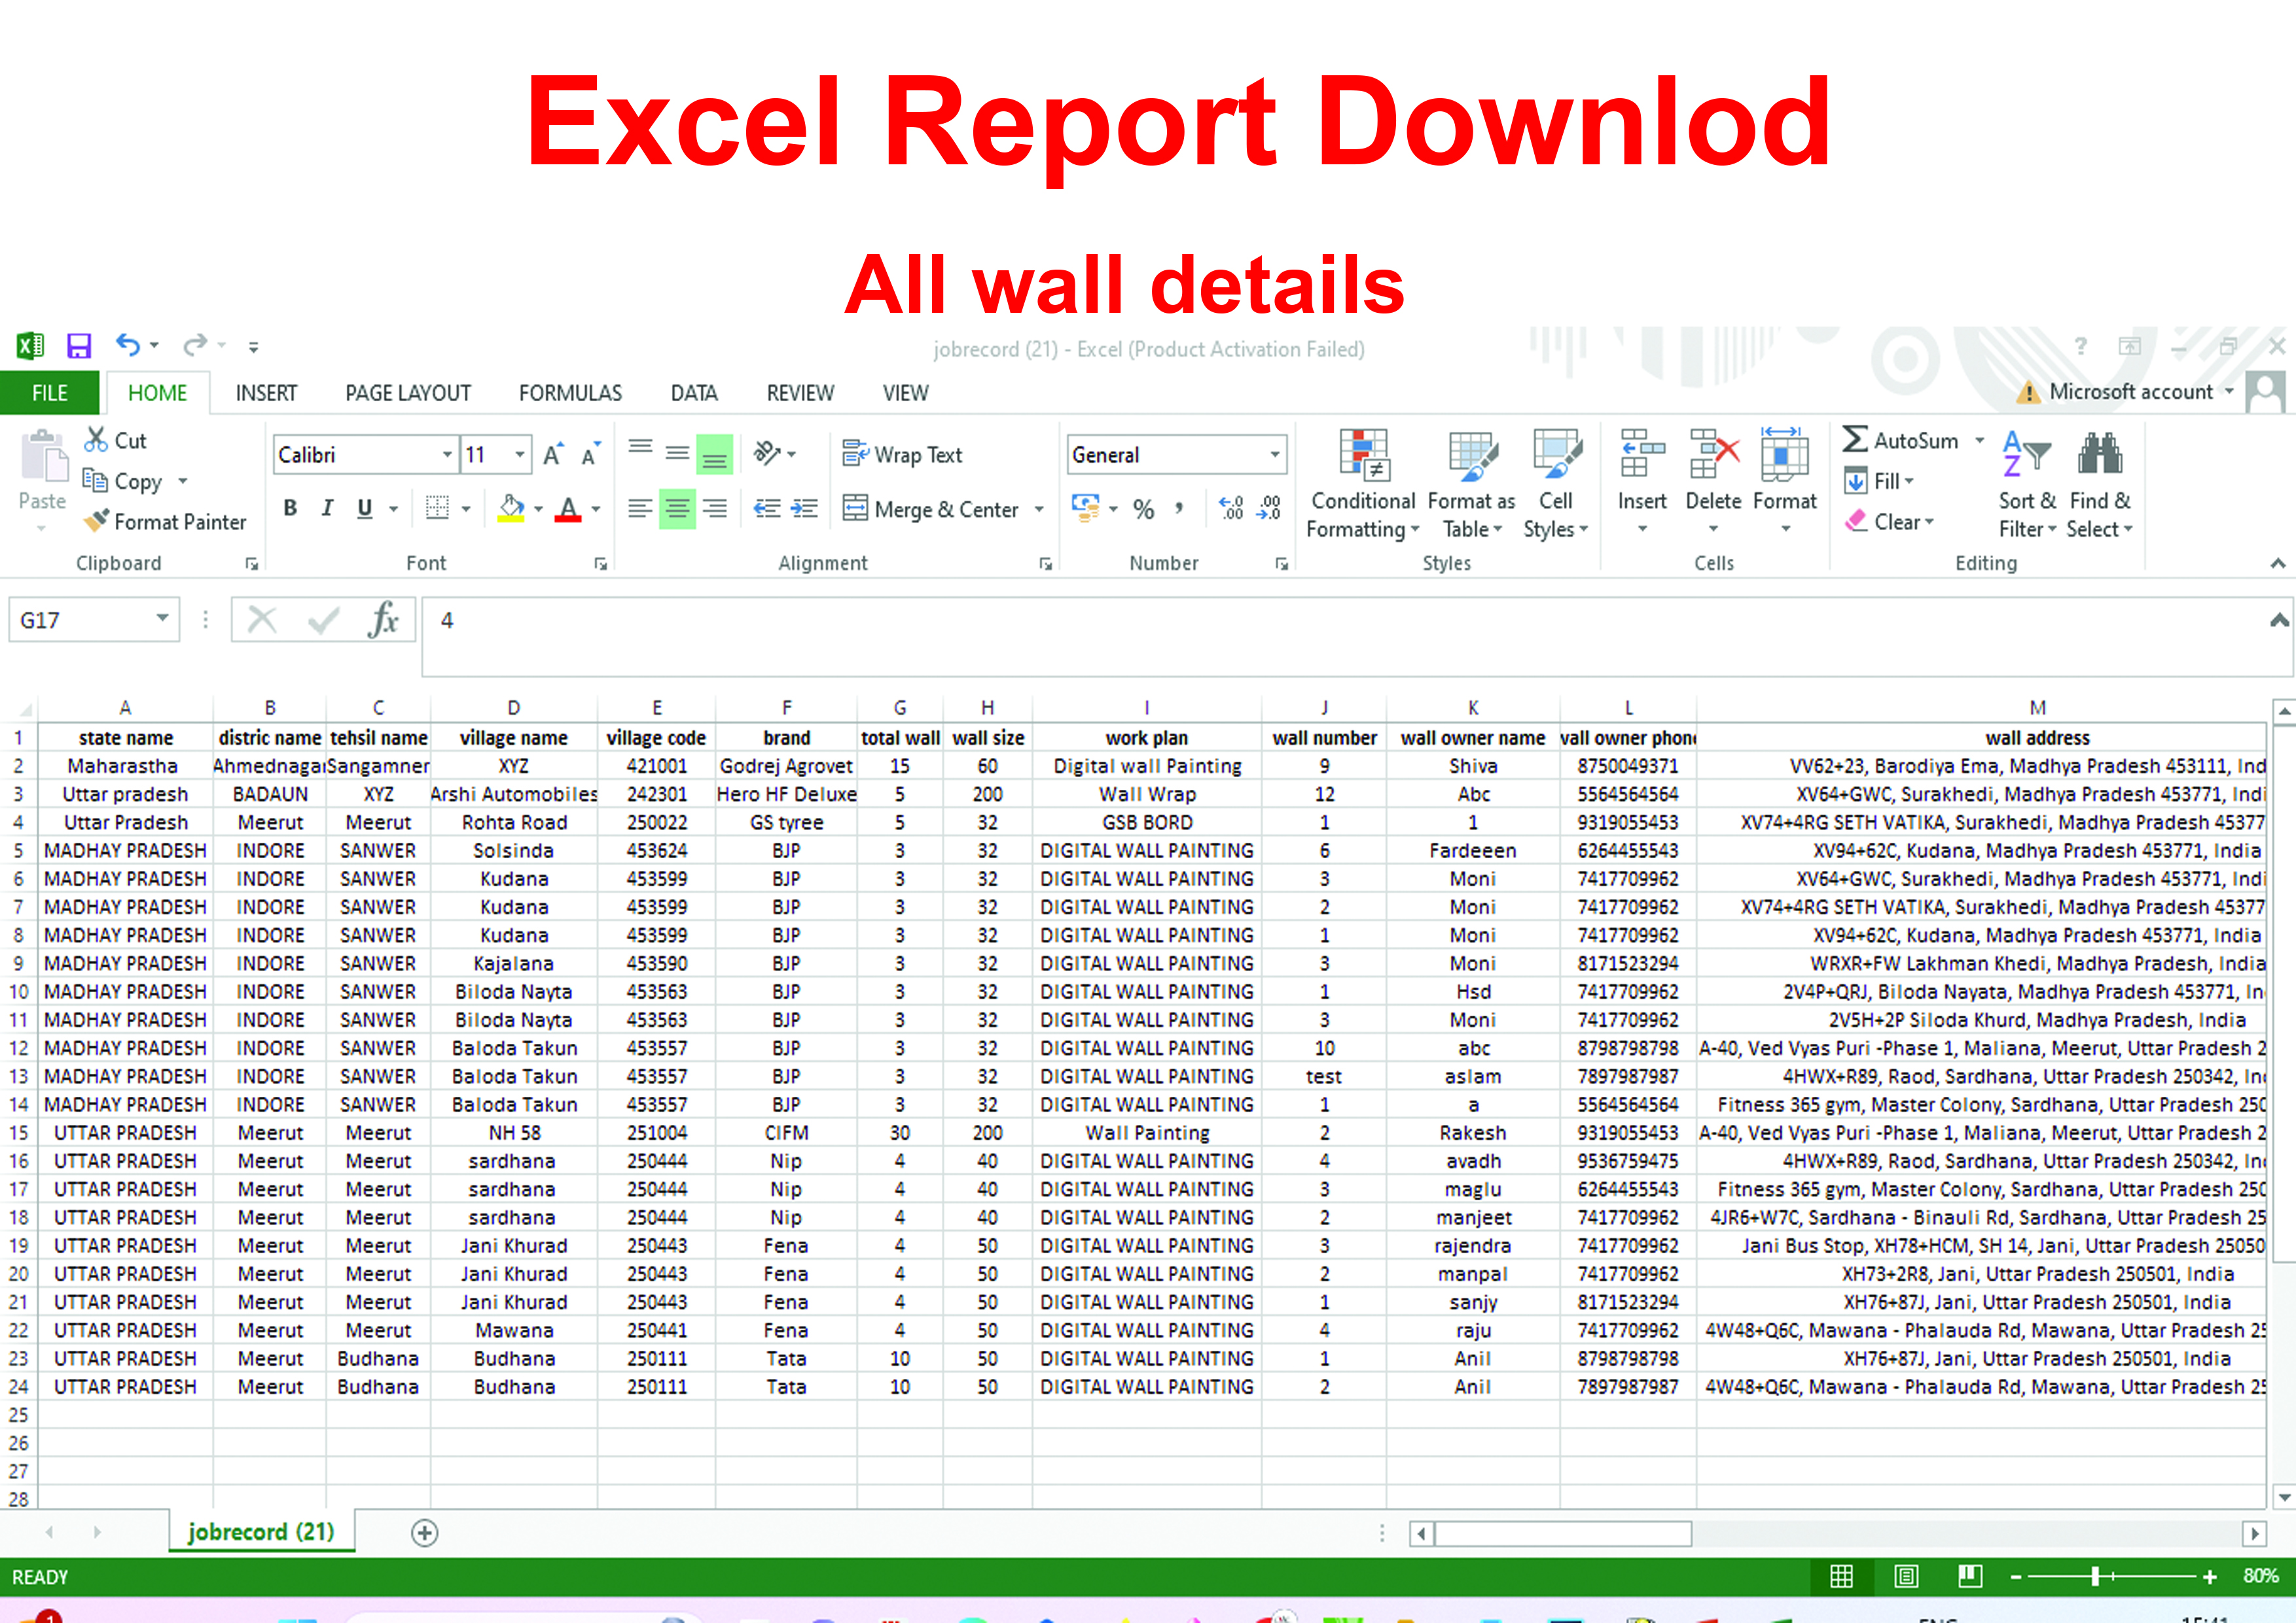Screen dimensions: 2296x1623
Task: Open Format as Table gallery
Action: click(x=1471, y=485)
